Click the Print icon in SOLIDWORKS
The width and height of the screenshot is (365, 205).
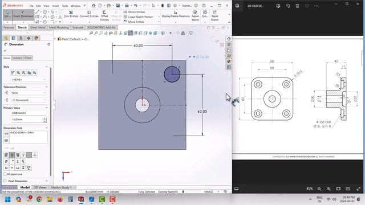point(127,6)
